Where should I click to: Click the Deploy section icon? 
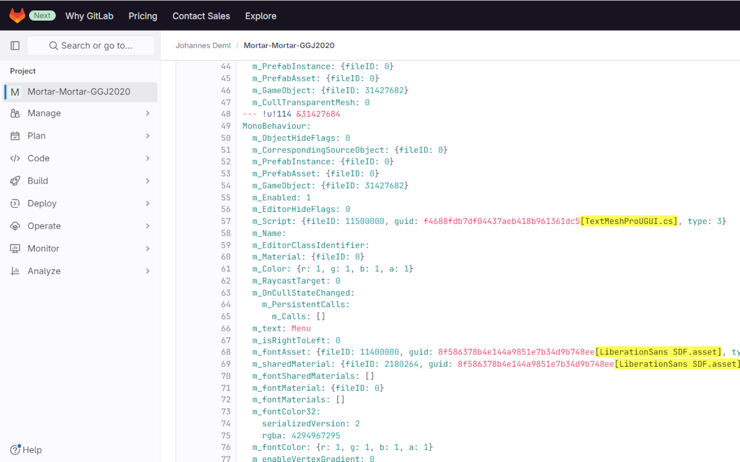(x=15, y=203)
